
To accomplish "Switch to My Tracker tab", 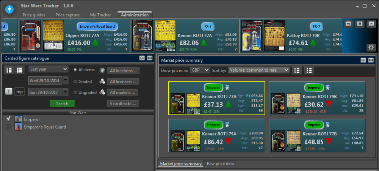I will pos(100,15).
